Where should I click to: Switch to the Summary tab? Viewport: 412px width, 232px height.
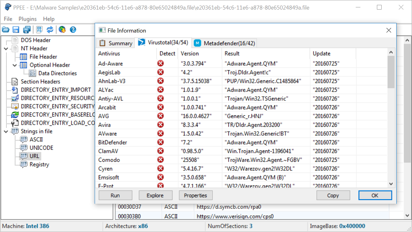116,43
